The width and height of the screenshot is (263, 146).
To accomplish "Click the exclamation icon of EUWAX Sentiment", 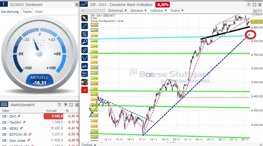I will pyautogui.click(x=4, y=4).
